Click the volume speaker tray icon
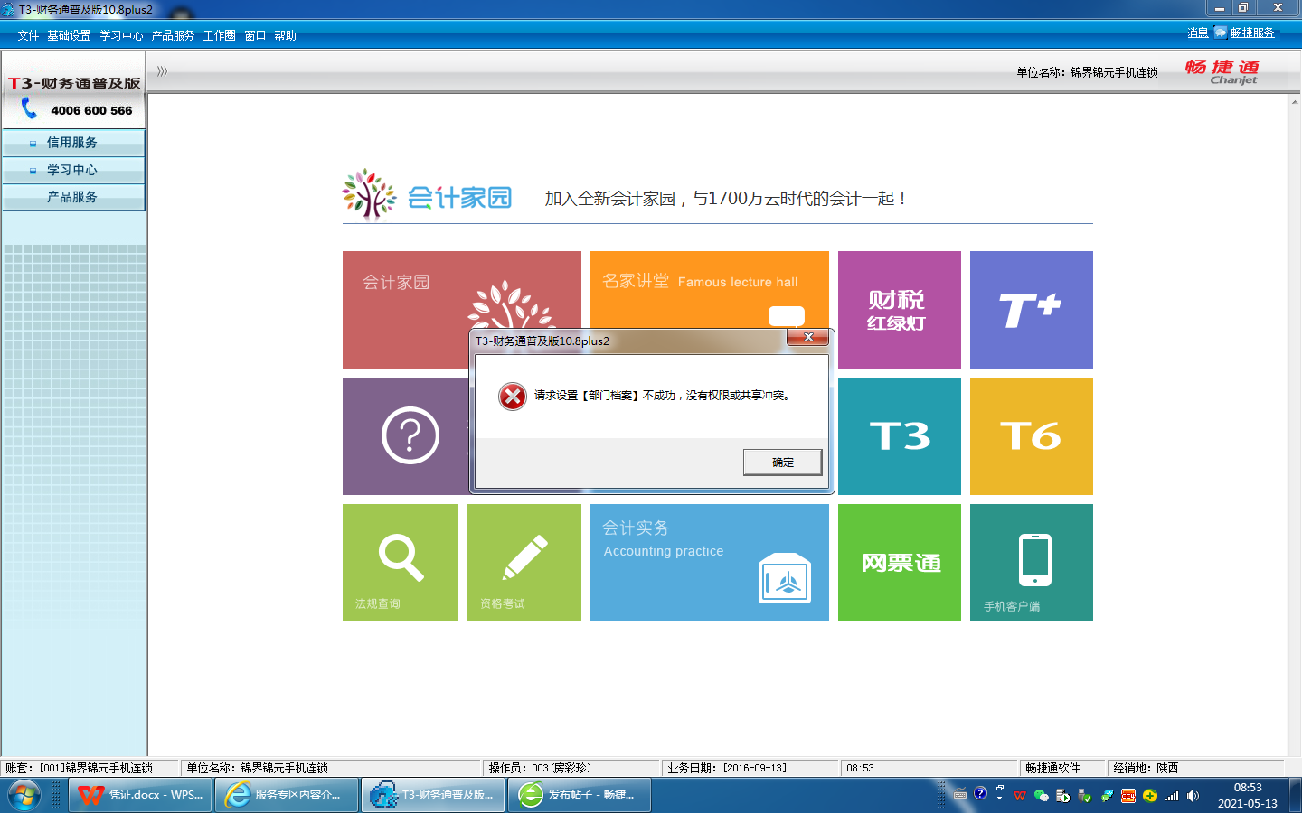The width and height of the screenshot is (1302, 813). click(x=1193, y=796)
